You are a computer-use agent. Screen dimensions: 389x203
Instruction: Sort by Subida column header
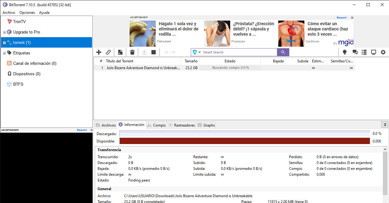(298, 61)
